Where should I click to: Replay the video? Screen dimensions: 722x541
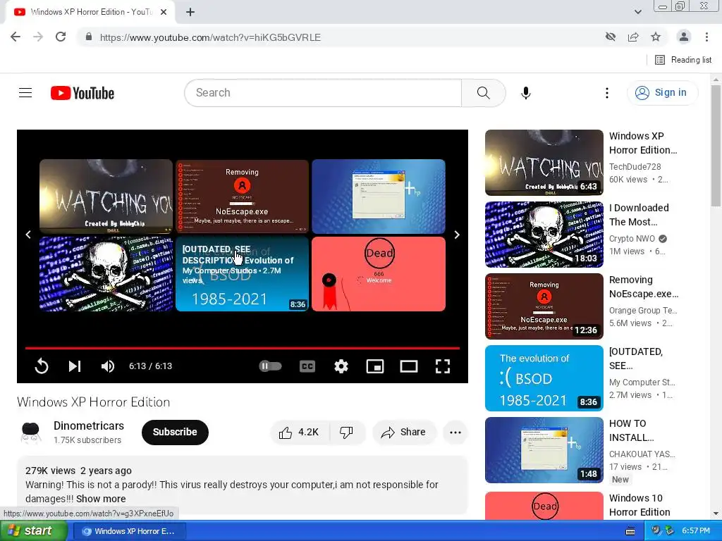point(42,366)
